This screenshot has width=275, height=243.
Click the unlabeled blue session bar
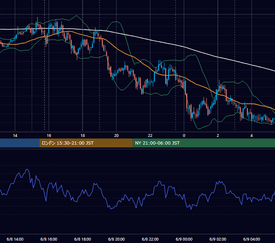coord(20,143)
